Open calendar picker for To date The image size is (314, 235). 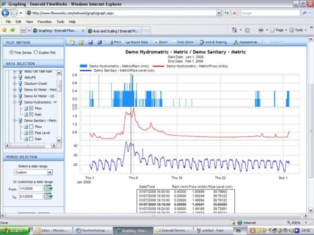point(48,196)
